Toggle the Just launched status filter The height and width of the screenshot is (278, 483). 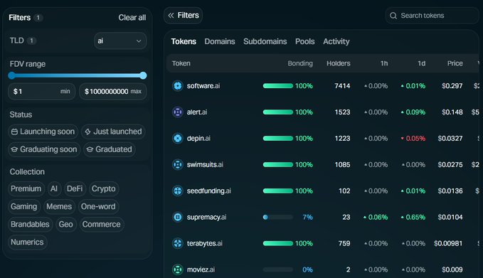(113, 132)
